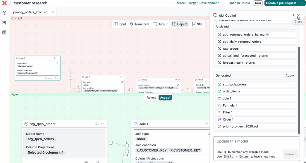The width and height of the screenshot is (306, 163).
Task: Open Formula node more options menu
Action: tap(179, 79)
